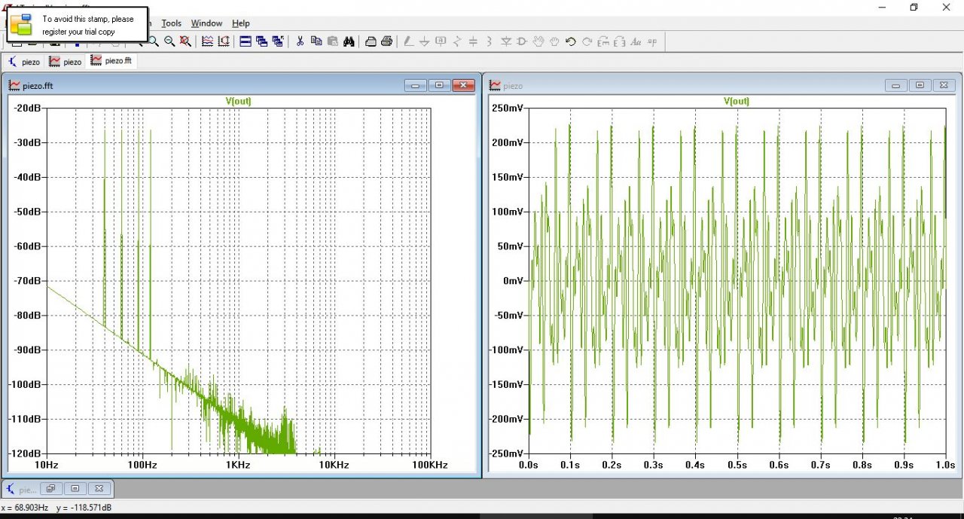Maximize the minimized piezo schematic window

click(x=75, y=488)
